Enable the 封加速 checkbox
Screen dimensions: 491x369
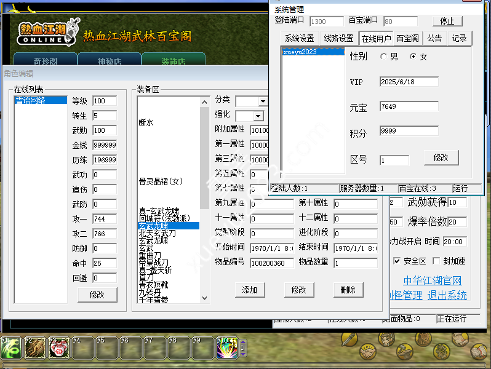(436, 261)
